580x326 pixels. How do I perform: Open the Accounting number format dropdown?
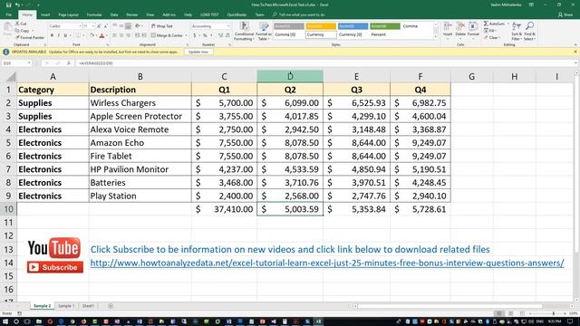coord(227,26)
